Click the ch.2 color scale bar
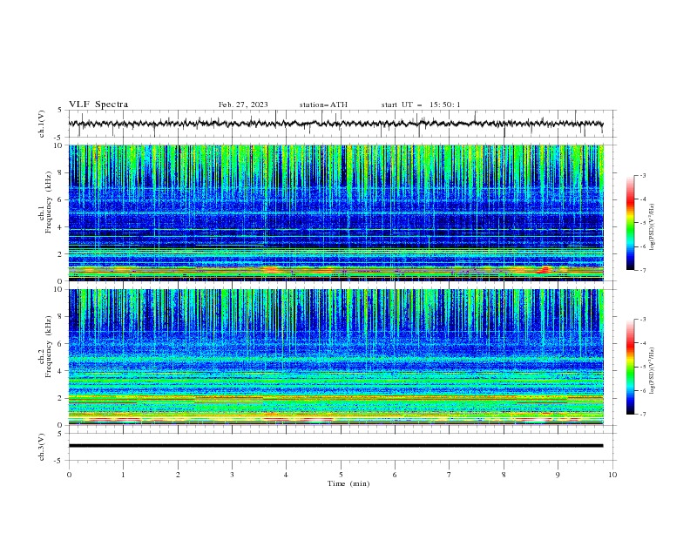The width and height of the screenshot is (690, 533). 630,367
